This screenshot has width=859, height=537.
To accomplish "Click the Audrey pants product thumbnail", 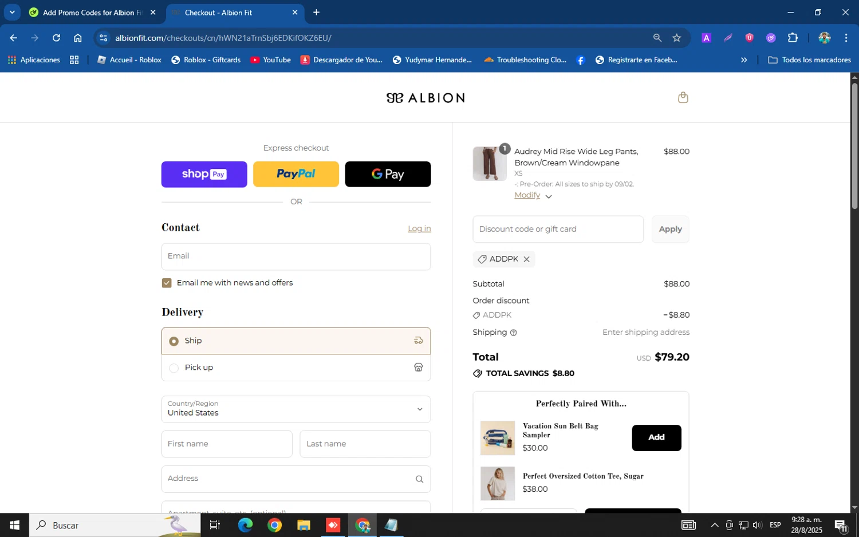I will (x=490, y=164).
